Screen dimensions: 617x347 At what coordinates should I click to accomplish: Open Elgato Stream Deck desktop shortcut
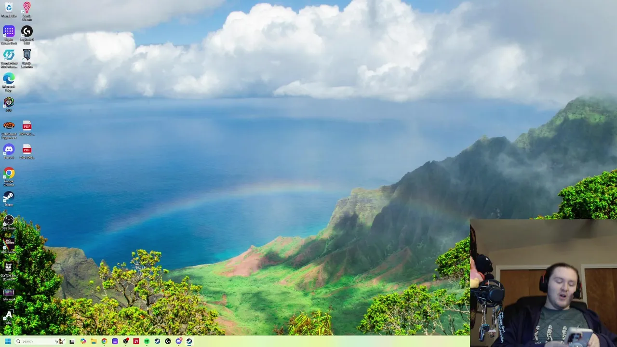(x=9, y=35)
